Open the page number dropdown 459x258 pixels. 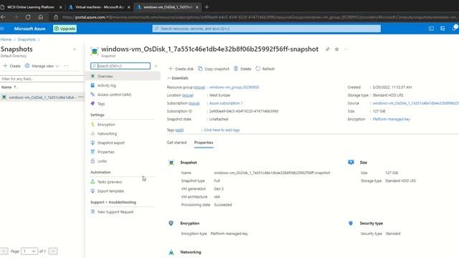[x=29, y=251]
